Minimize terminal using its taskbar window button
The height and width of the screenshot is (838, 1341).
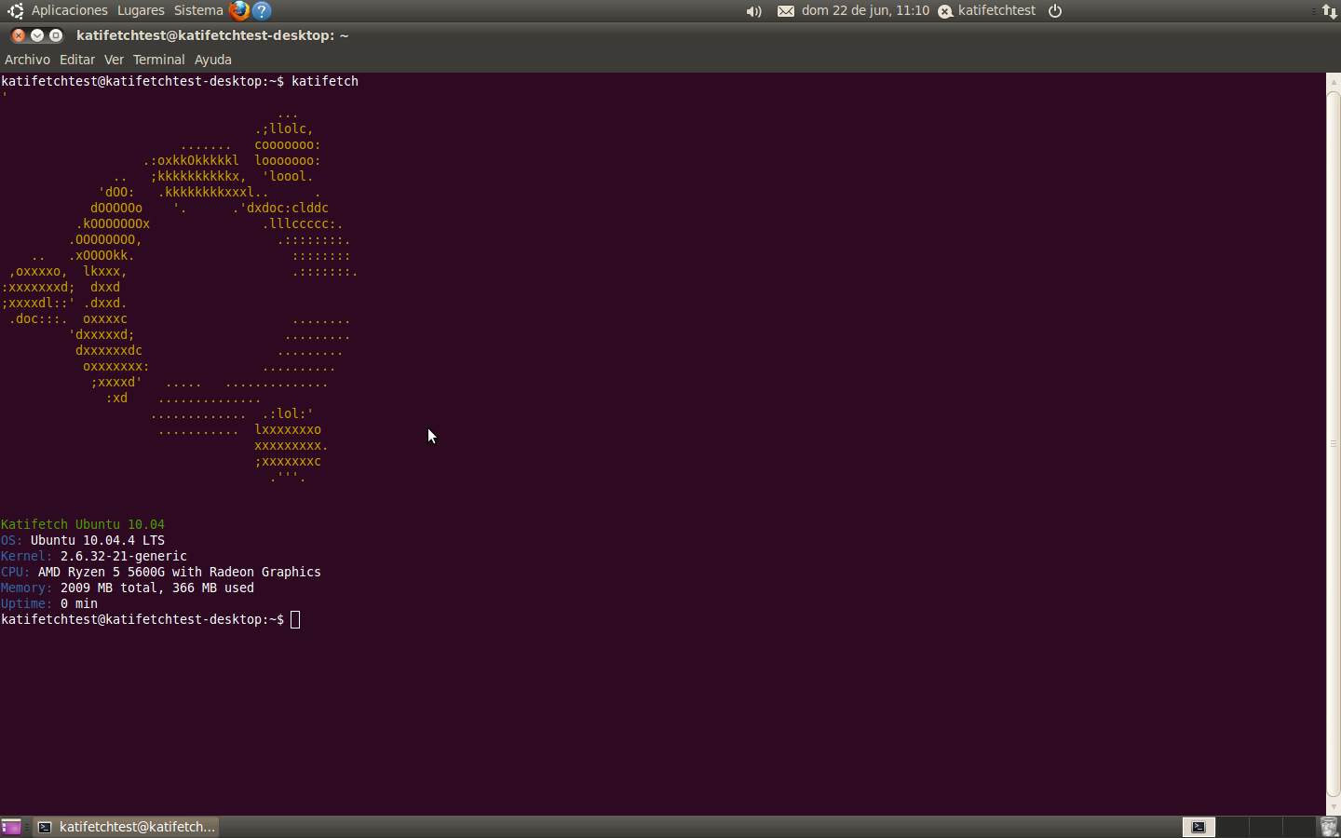coord(126,827)
